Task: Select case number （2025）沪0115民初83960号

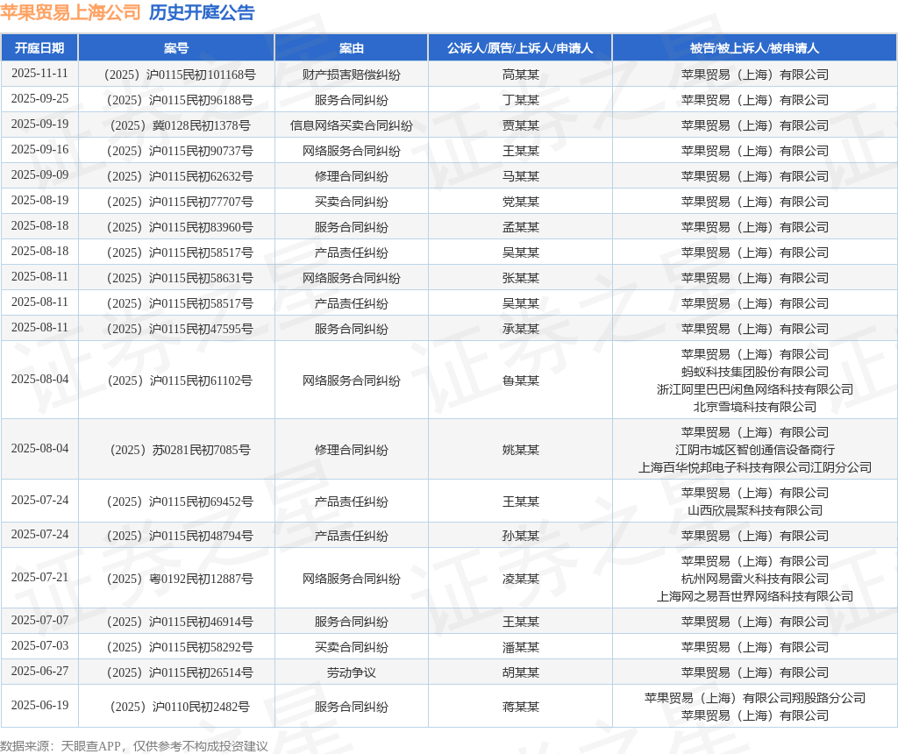Action: coord(176,227)
